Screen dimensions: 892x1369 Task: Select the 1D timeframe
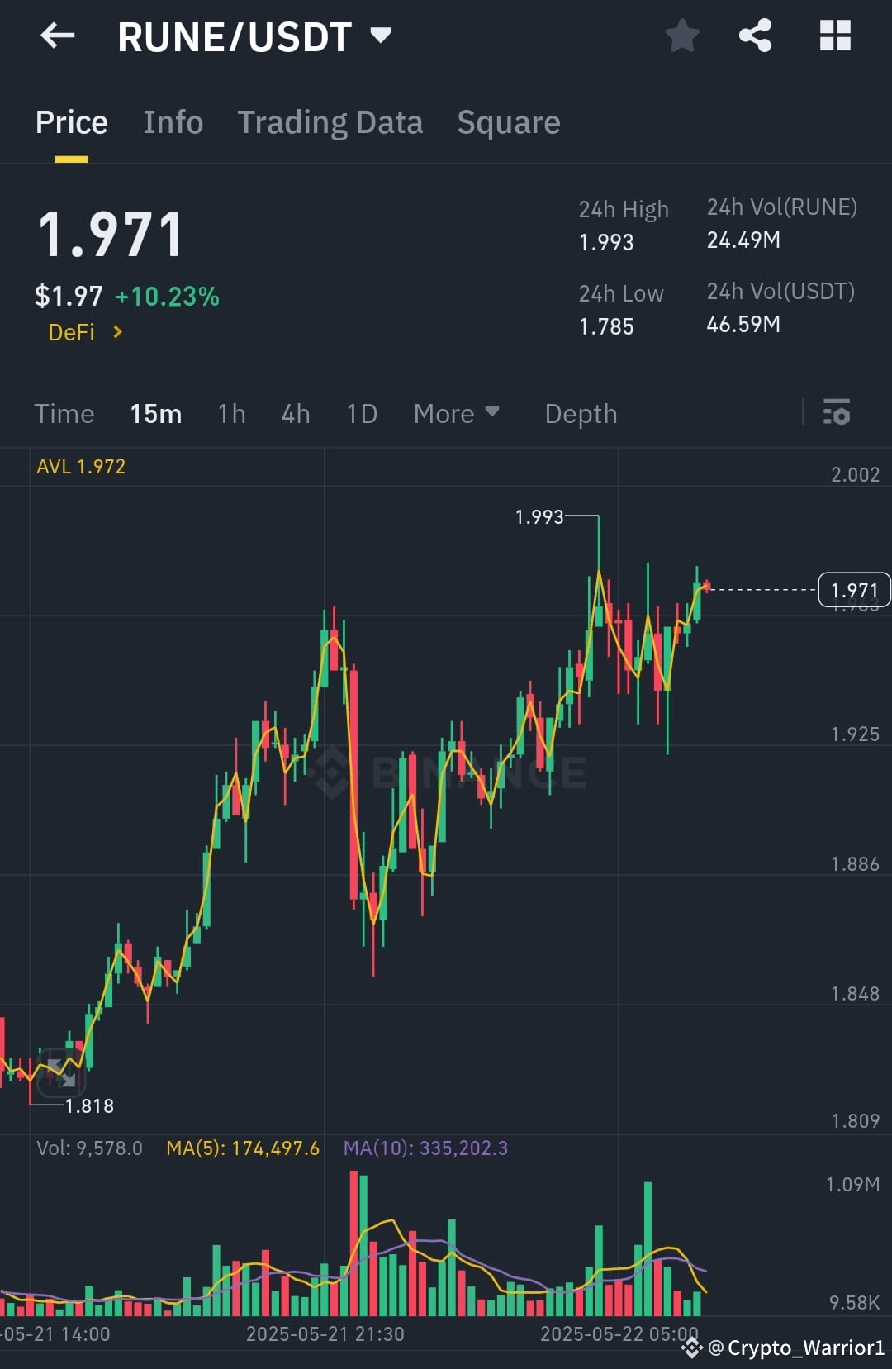[x=361, y=413]
